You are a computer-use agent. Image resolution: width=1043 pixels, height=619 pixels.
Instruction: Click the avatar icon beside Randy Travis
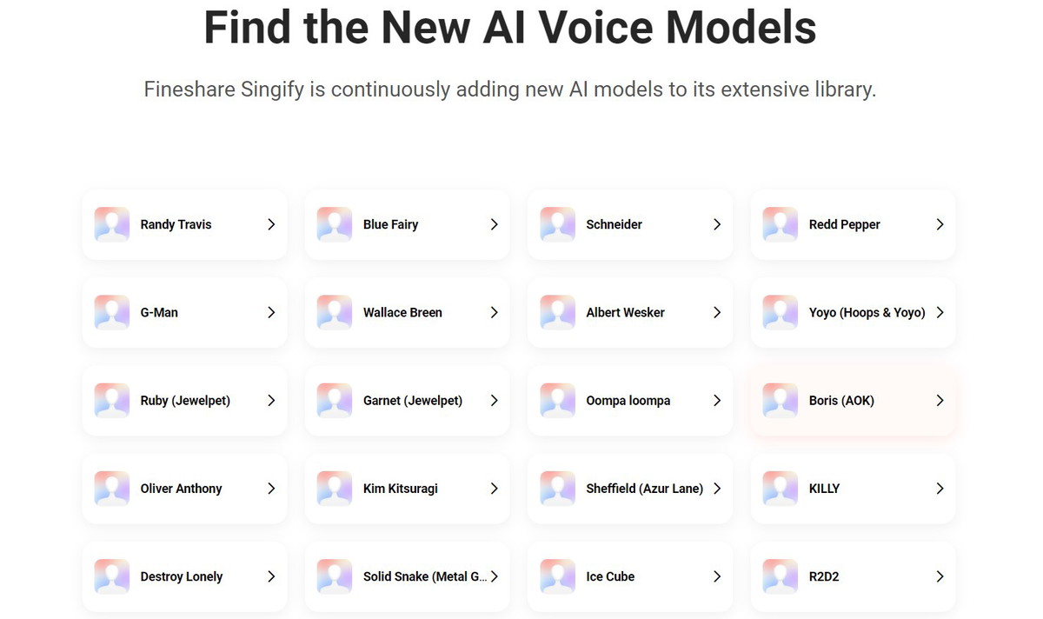click(112, 224)
